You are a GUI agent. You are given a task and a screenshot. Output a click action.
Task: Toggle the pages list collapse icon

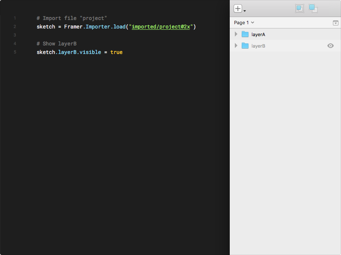335,23
